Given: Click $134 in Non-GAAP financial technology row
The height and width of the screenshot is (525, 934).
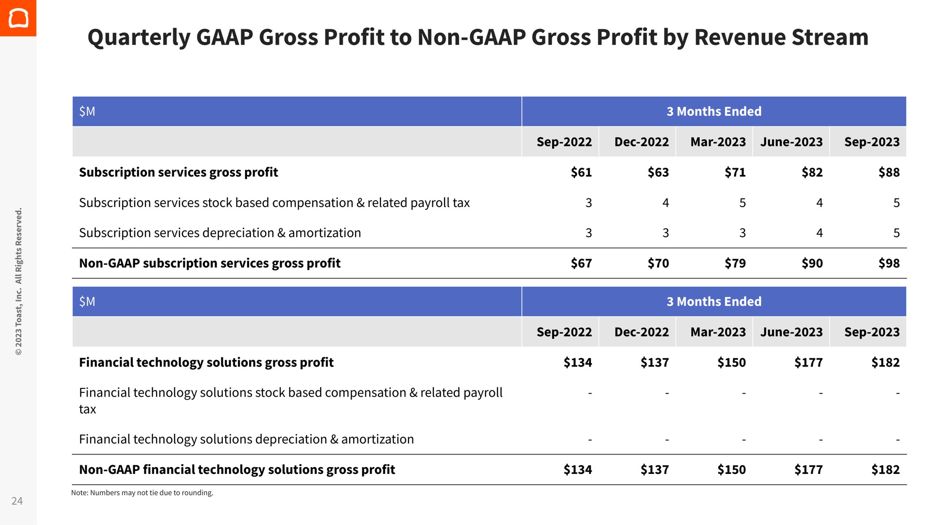Looking at the screenshot, I should [x=578, y=470].
